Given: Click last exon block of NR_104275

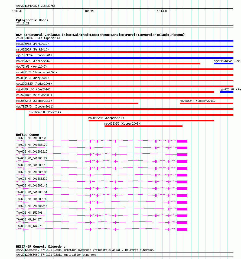Looking at the screenshot, I should coord(182,229).
